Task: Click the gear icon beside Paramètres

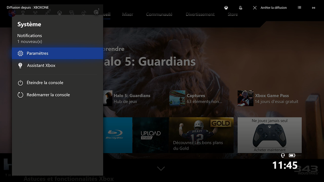Action: point(20,53)
